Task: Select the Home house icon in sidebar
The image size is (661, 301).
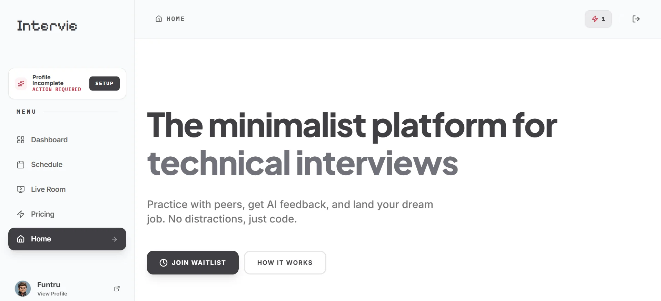Action: [x=21, y=239]
